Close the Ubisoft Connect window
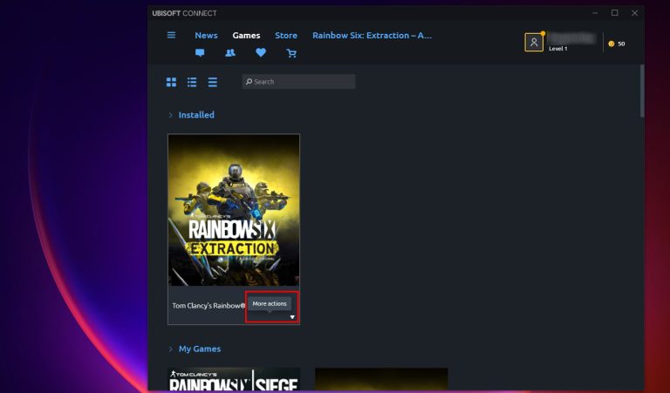The image size is (670, 393). coord(634,13)
